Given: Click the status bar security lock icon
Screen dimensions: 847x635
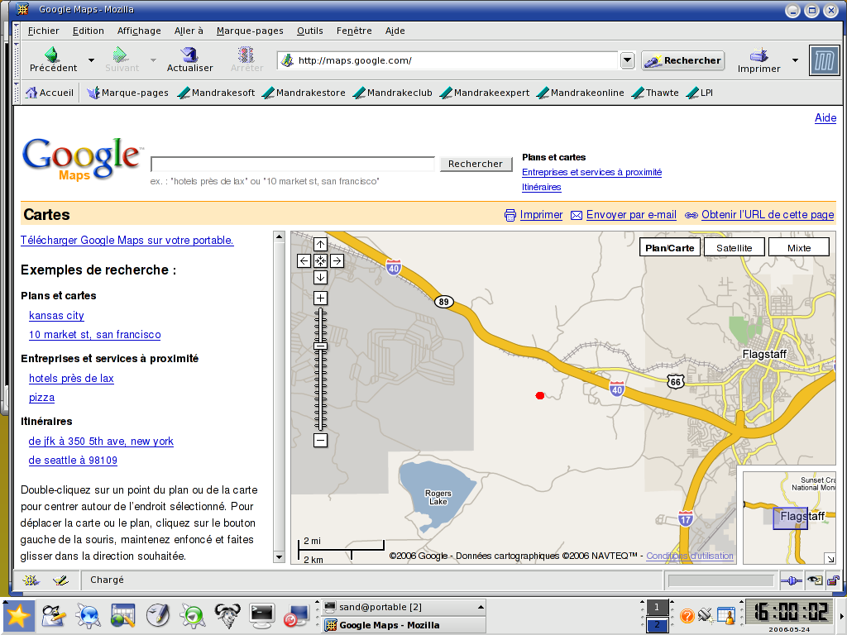Looking at the screenshot, I should 833,581.
